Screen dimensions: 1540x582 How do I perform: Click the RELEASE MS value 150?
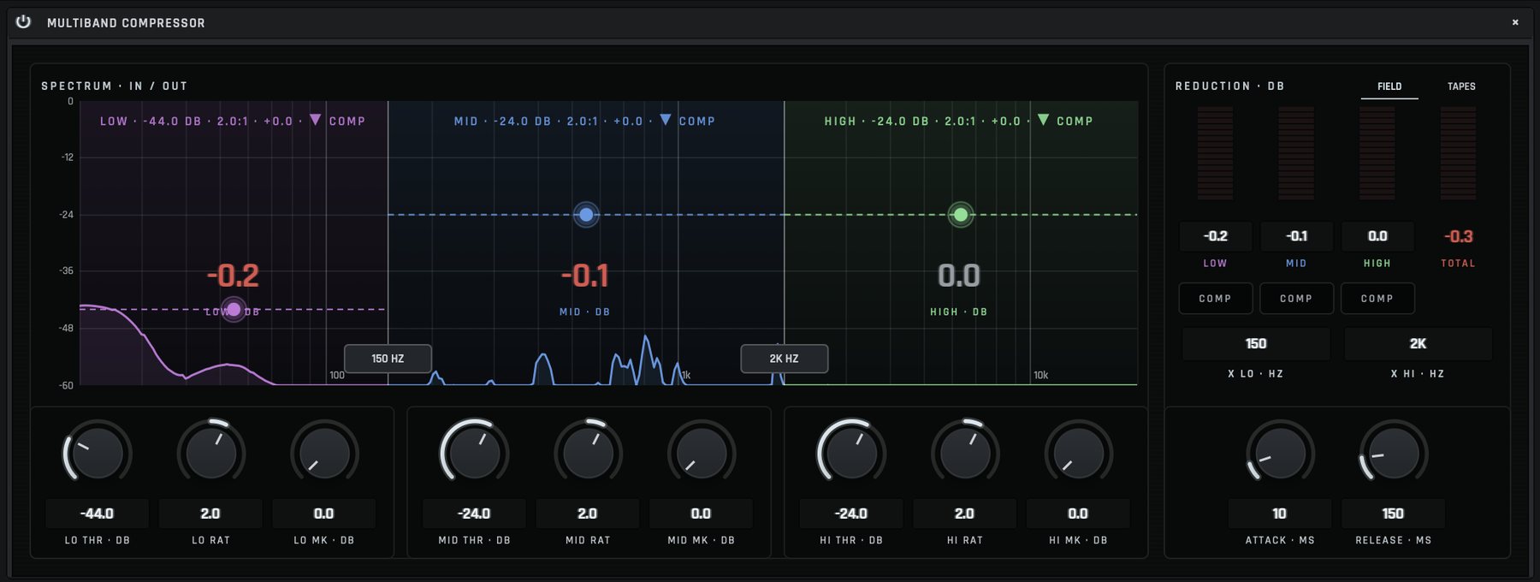click(x=1393, y=514)
